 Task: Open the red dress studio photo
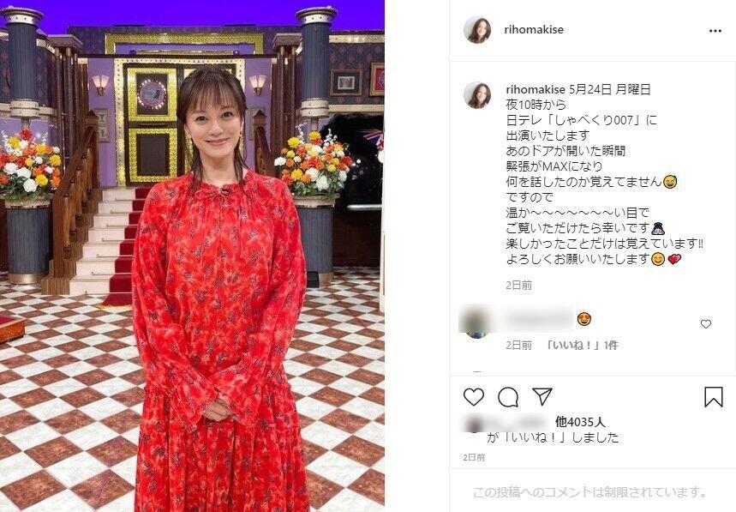click(192, 256)
